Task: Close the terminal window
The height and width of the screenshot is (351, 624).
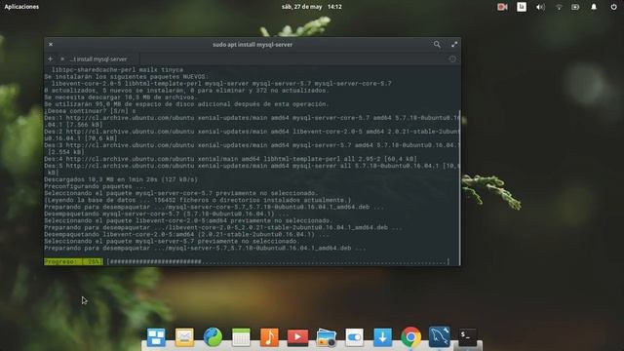Action: click(x=51, y=44)
